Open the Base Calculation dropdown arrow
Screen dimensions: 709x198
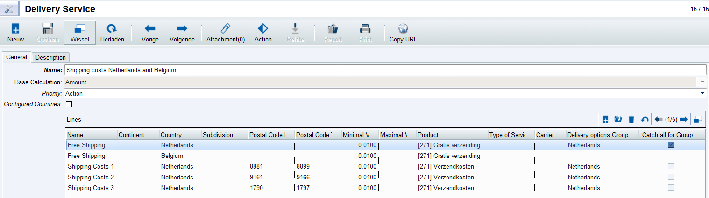tap(702, 82)
